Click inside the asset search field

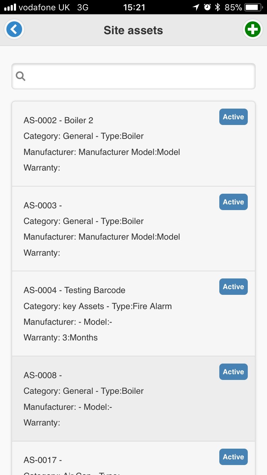coord(133,76)
